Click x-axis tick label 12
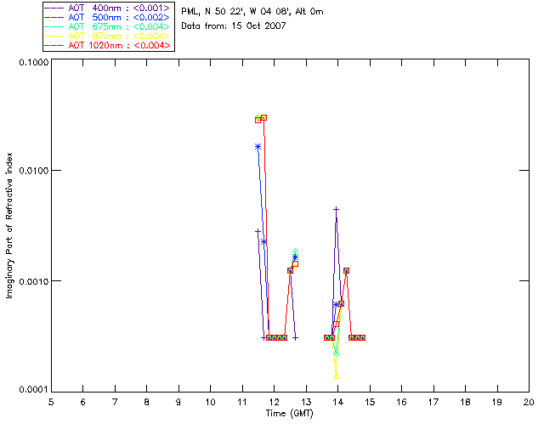This screenshot has height=435, width=544. [274, 403]
